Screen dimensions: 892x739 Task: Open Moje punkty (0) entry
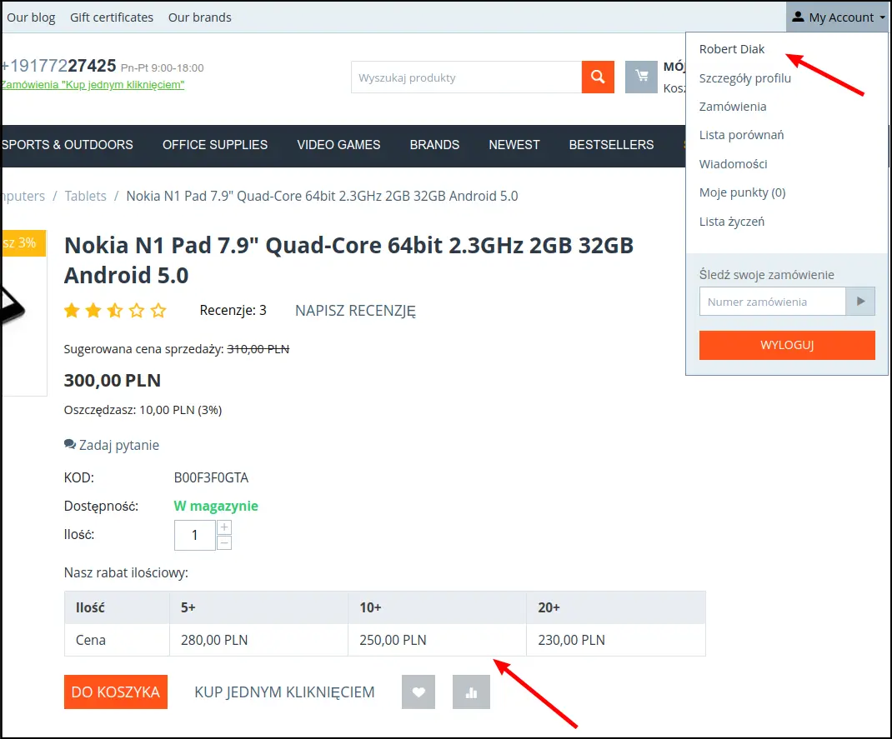[742, 192]
